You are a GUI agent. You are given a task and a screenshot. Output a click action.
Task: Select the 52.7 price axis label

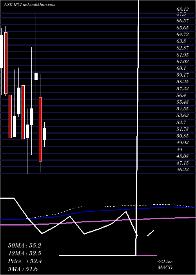tap(181, 122)
